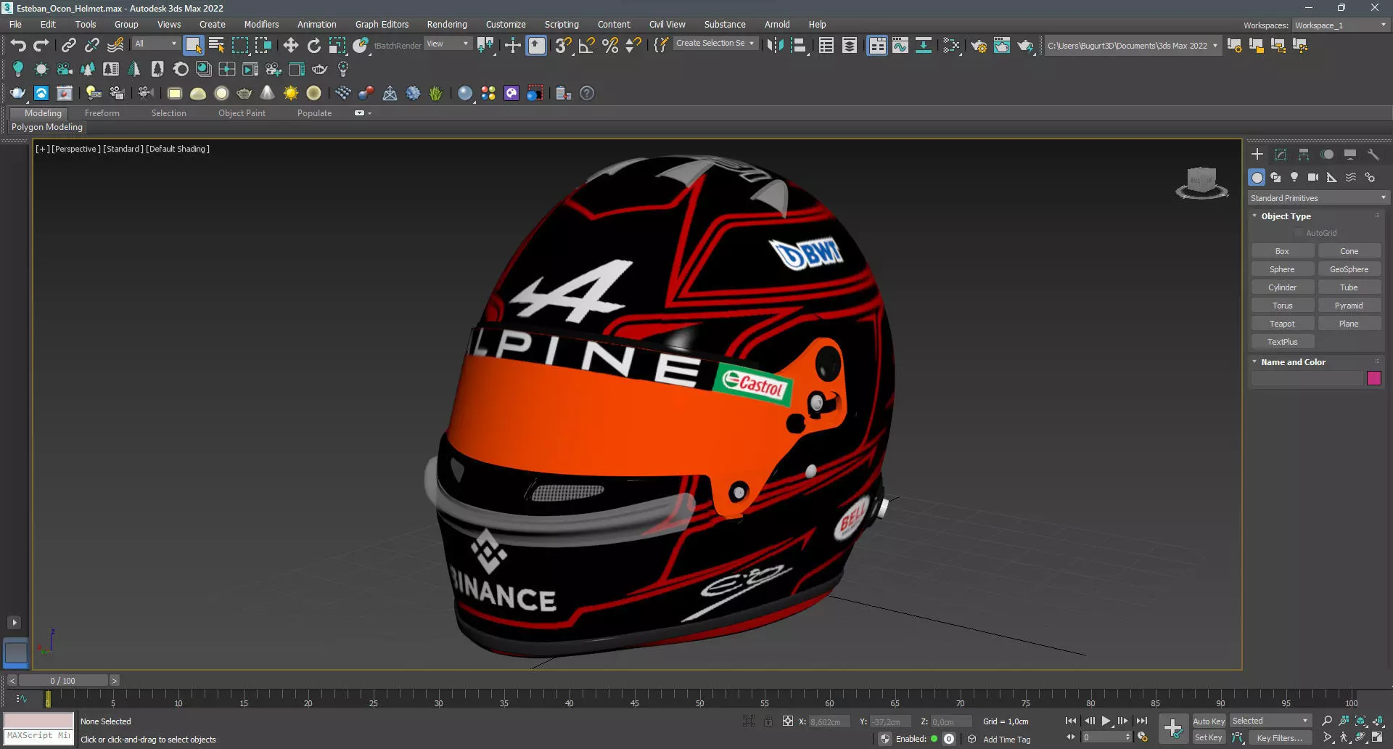Click the Redo arrow icon

pos(41,46)
